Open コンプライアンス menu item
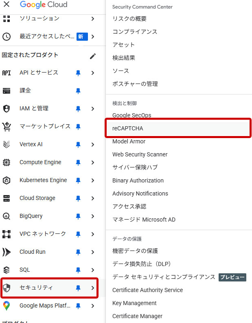 click(135, 32)
